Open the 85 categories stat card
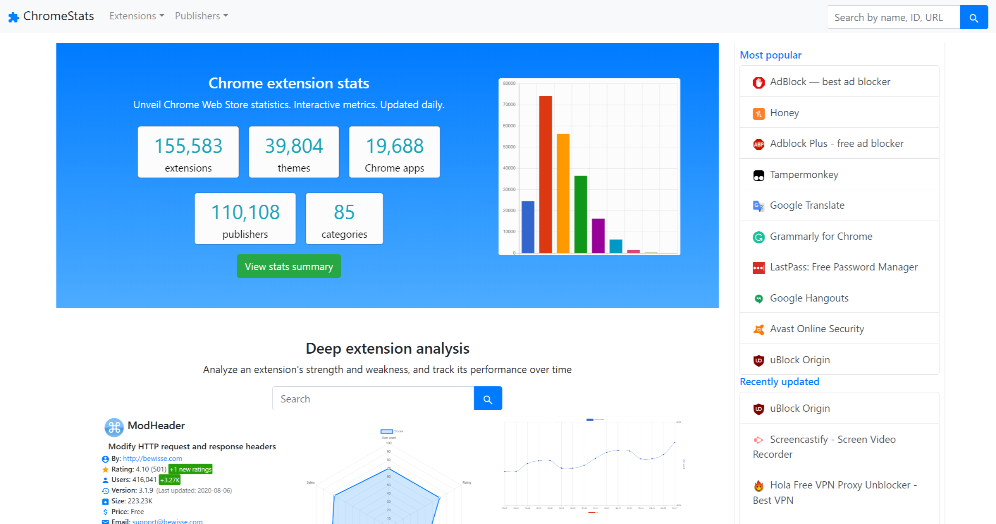Screen dimensions: 996x524 tap(344, 218)
